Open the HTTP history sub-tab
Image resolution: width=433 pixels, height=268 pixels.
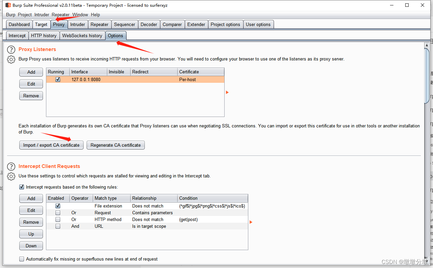coord(44,35)
